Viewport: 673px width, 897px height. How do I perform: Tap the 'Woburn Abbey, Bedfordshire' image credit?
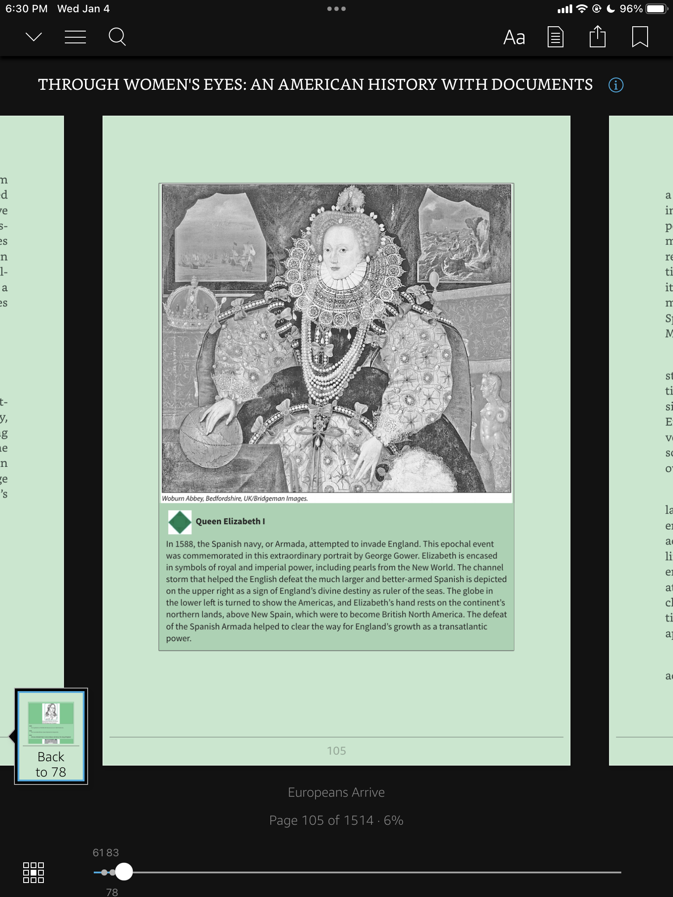(x=235, y=498)
